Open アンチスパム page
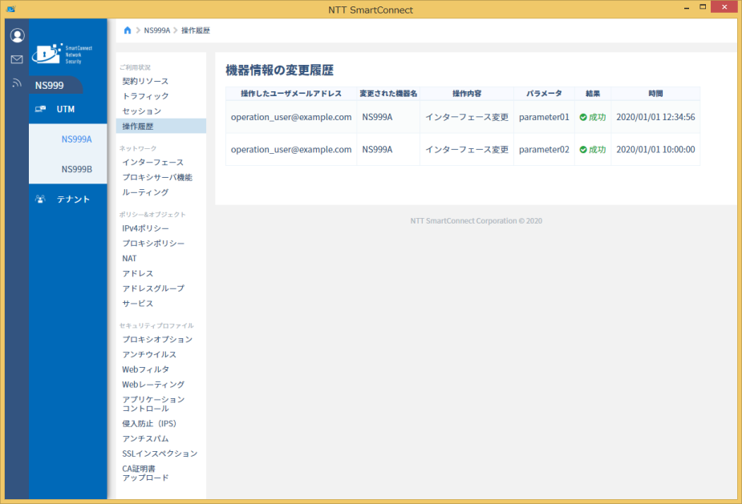The height and width of the screenshot is (504, 742). click(145, 439)
